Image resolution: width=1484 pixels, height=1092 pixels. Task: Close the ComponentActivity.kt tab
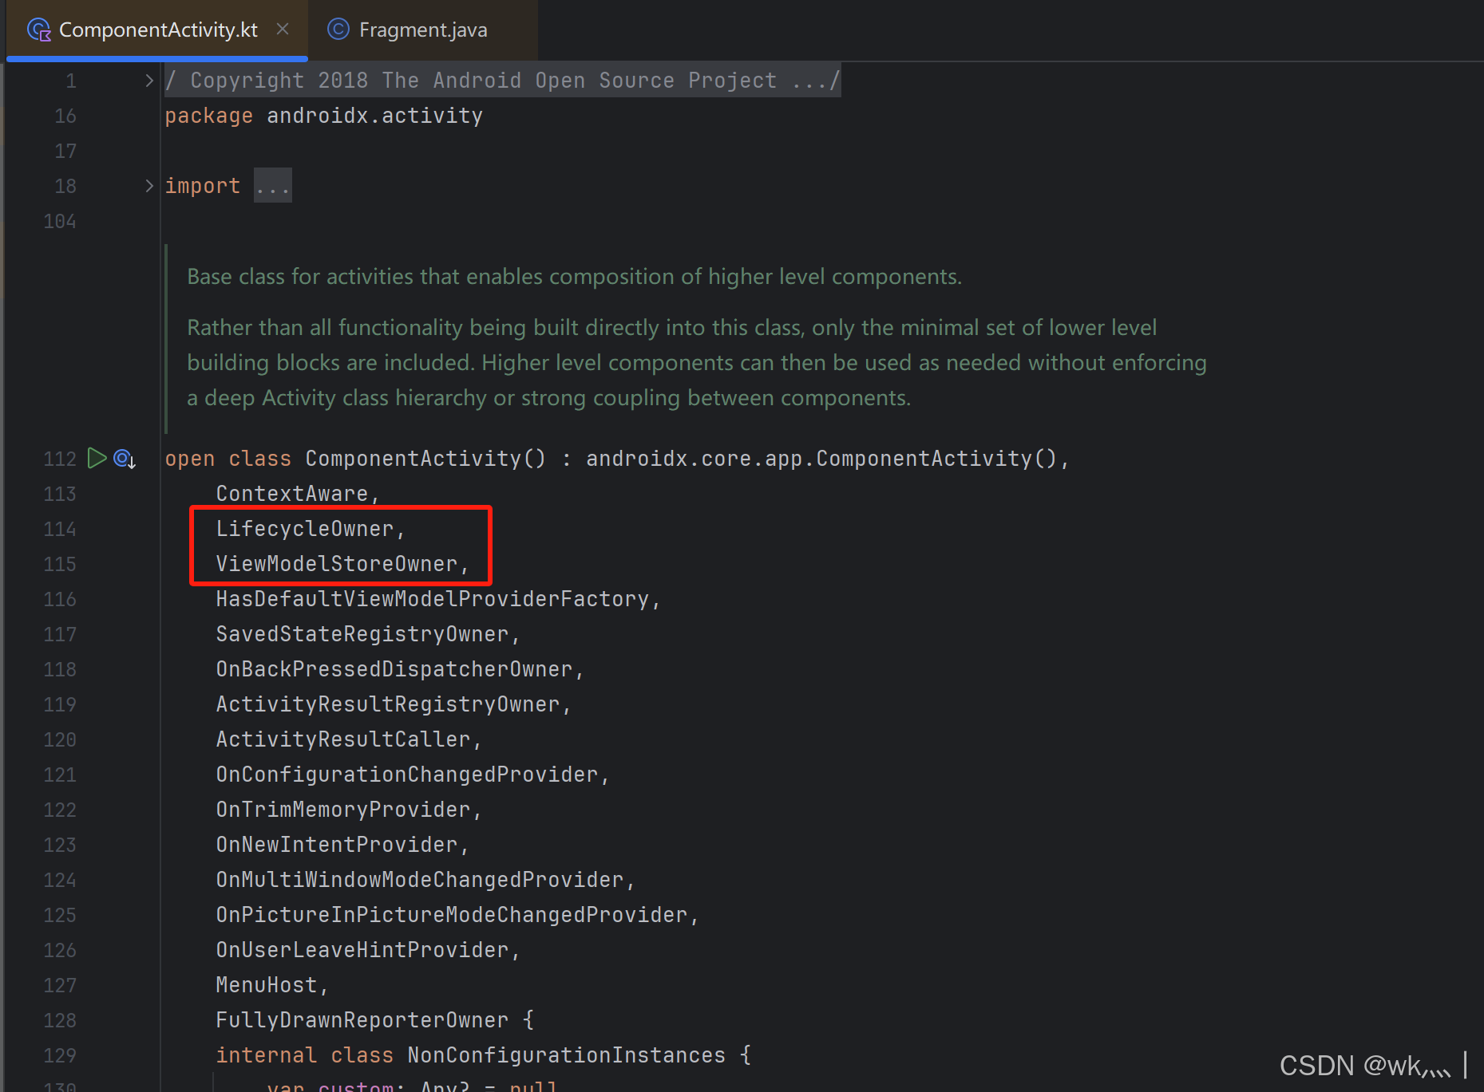[283, 29]
